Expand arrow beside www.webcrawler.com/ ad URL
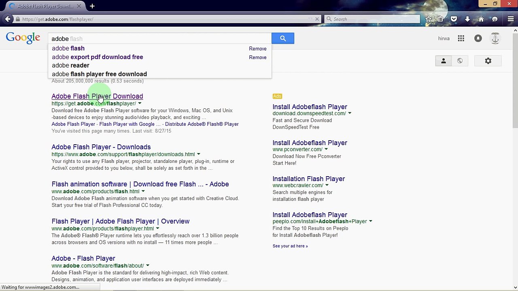 [x=327, y=186]
